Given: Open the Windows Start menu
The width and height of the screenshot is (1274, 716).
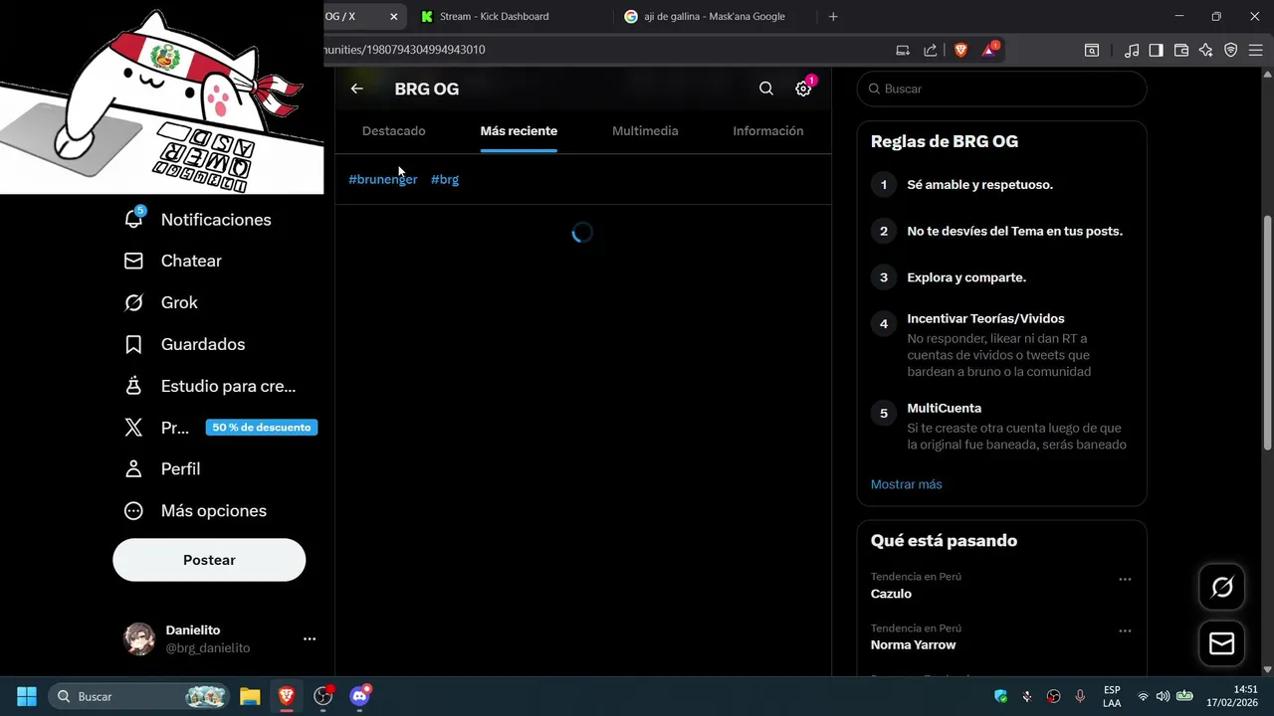Looking at the screenshot, I should pyautogui.click(x=27, y=696).
